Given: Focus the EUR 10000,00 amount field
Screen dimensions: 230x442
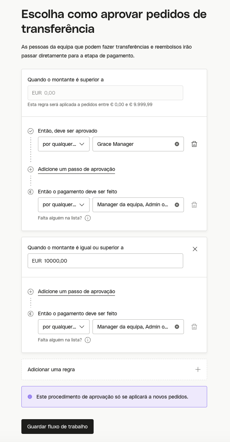Looking at the screenshot, I should (x=105, y=261).
